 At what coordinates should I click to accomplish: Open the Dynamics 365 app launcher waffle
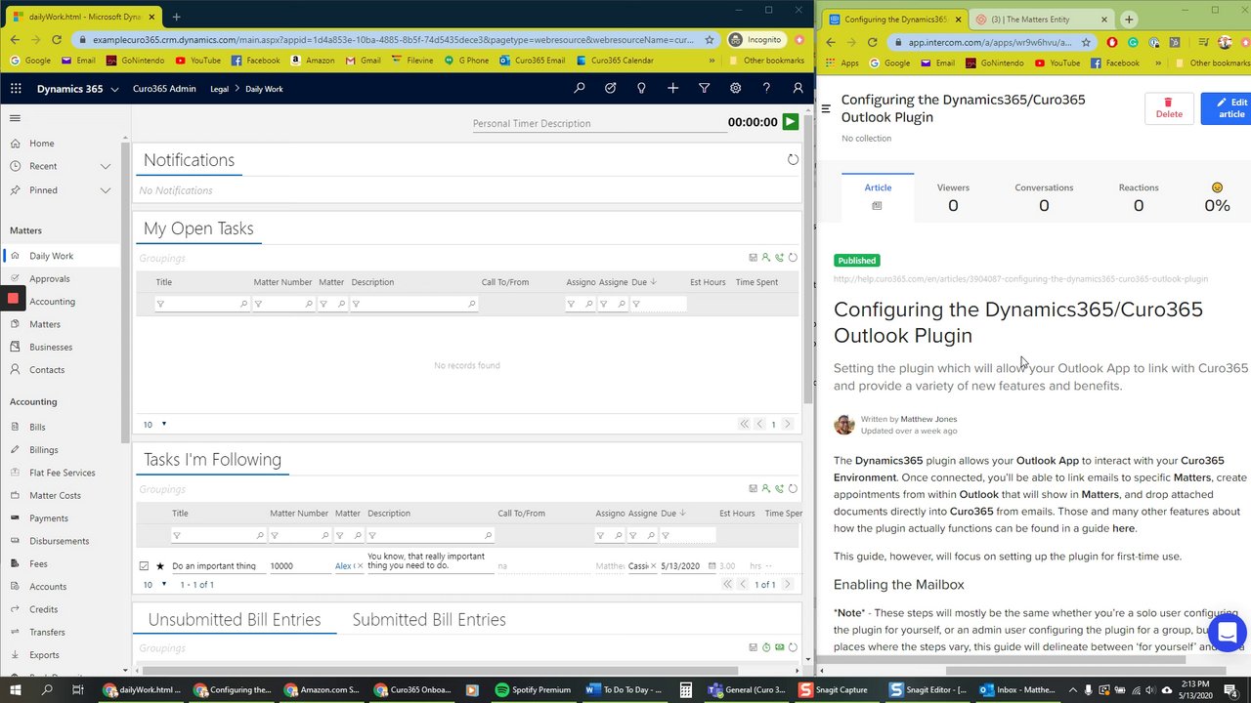16,88
